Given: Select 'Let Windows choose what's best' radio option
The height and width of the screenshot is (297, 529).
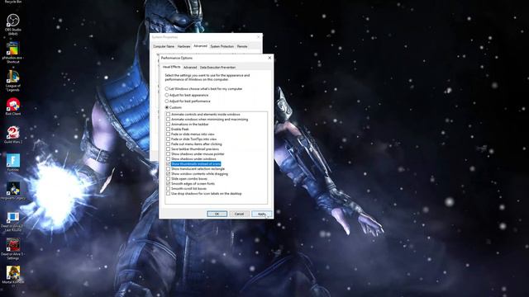Looking at the screenshot, I should [x=167, y=89].
